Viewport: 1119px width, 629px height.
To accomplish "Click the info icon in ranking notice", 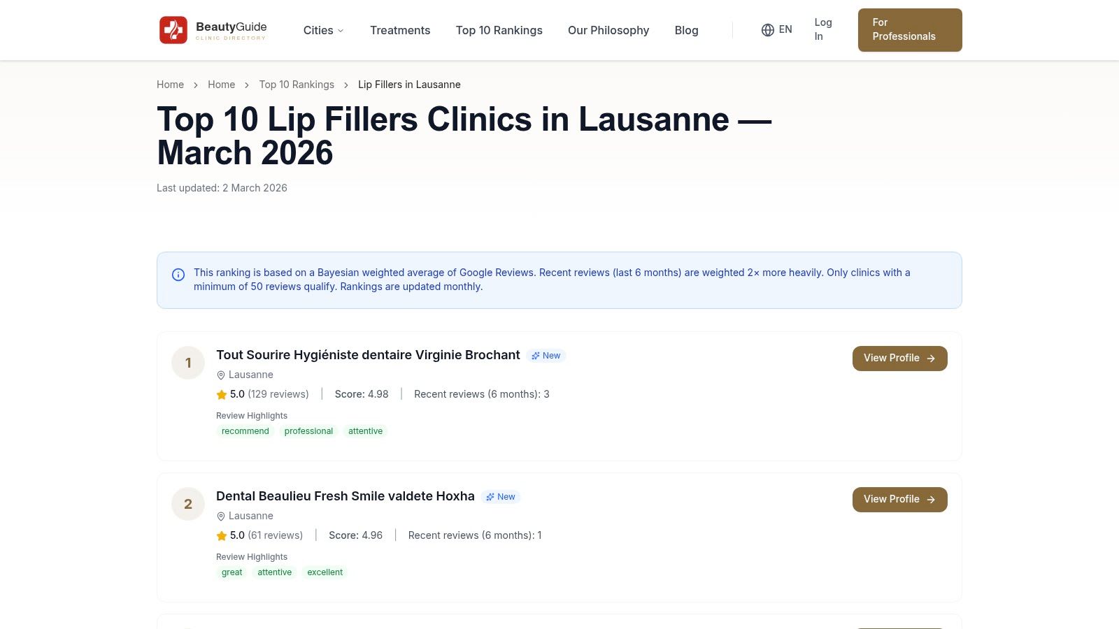I will [178, 275].
